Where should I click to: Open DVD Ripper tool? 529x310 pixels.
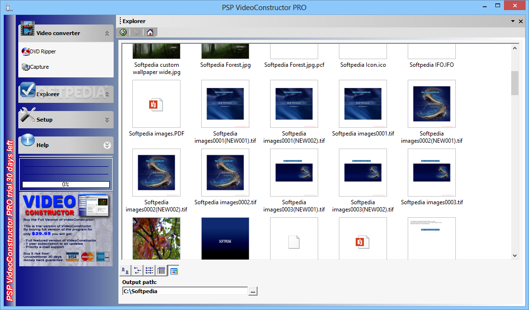pos(39,51)
